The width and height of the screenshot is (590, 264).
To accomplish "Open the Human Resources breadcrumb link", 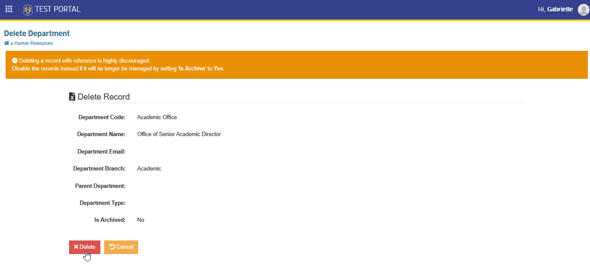I will (x=33, y=43).
